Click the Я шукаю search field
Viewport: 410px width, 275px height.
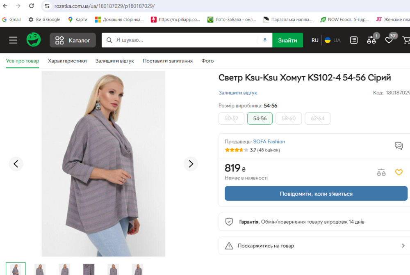click(184, 40)
